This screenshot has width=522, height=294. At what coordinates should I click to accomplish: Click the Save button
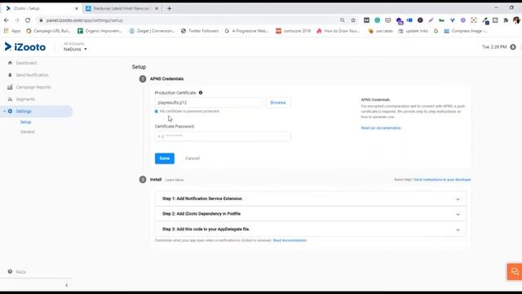[165, 158]
